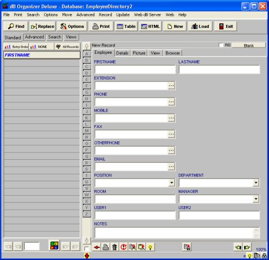The width and height of the screenshot is (269, 260).
Task: Toggle the checkbox below the alphabet index
Action: click(x=86, y=248)
